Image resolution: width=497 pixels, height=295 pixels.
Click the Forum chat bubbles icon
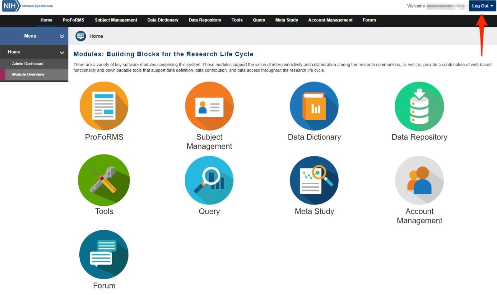click(104, 254)
